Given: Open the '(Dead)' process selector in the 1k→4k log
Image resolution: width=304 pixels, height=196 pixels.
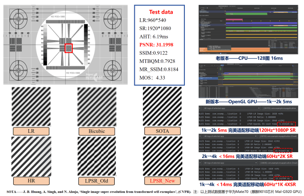Looking at the screenshot, I should tap(279, 163).
